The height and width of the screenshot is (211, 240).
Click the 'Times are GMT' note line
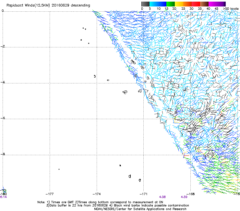point(100,202)
